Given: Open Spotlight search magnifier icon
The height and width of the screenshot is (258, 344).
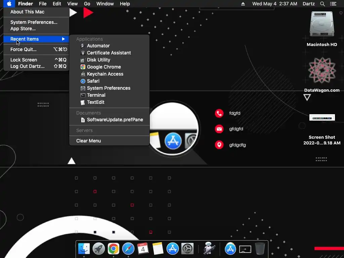Looking at the screenshot, I should [322, 4].
